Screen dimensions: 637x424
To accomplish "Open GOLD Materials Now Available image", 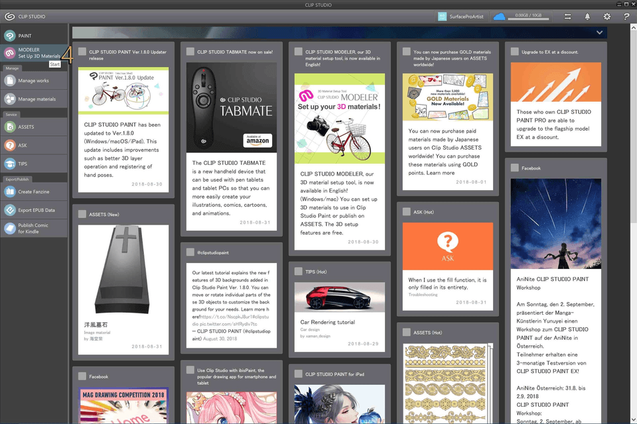I will pos(448,97).
